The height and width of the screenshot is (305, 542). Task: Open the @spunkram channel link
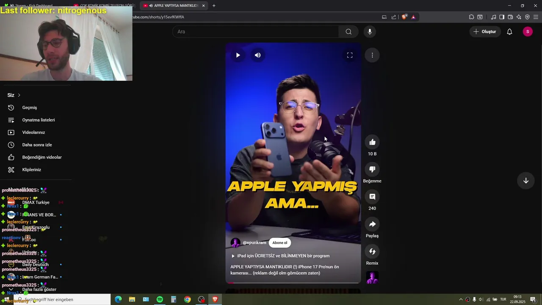click(x=254, y=243)
